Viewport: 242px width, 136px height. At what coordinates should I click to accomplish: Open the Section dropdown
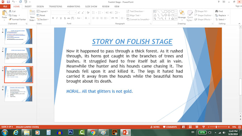43,20
